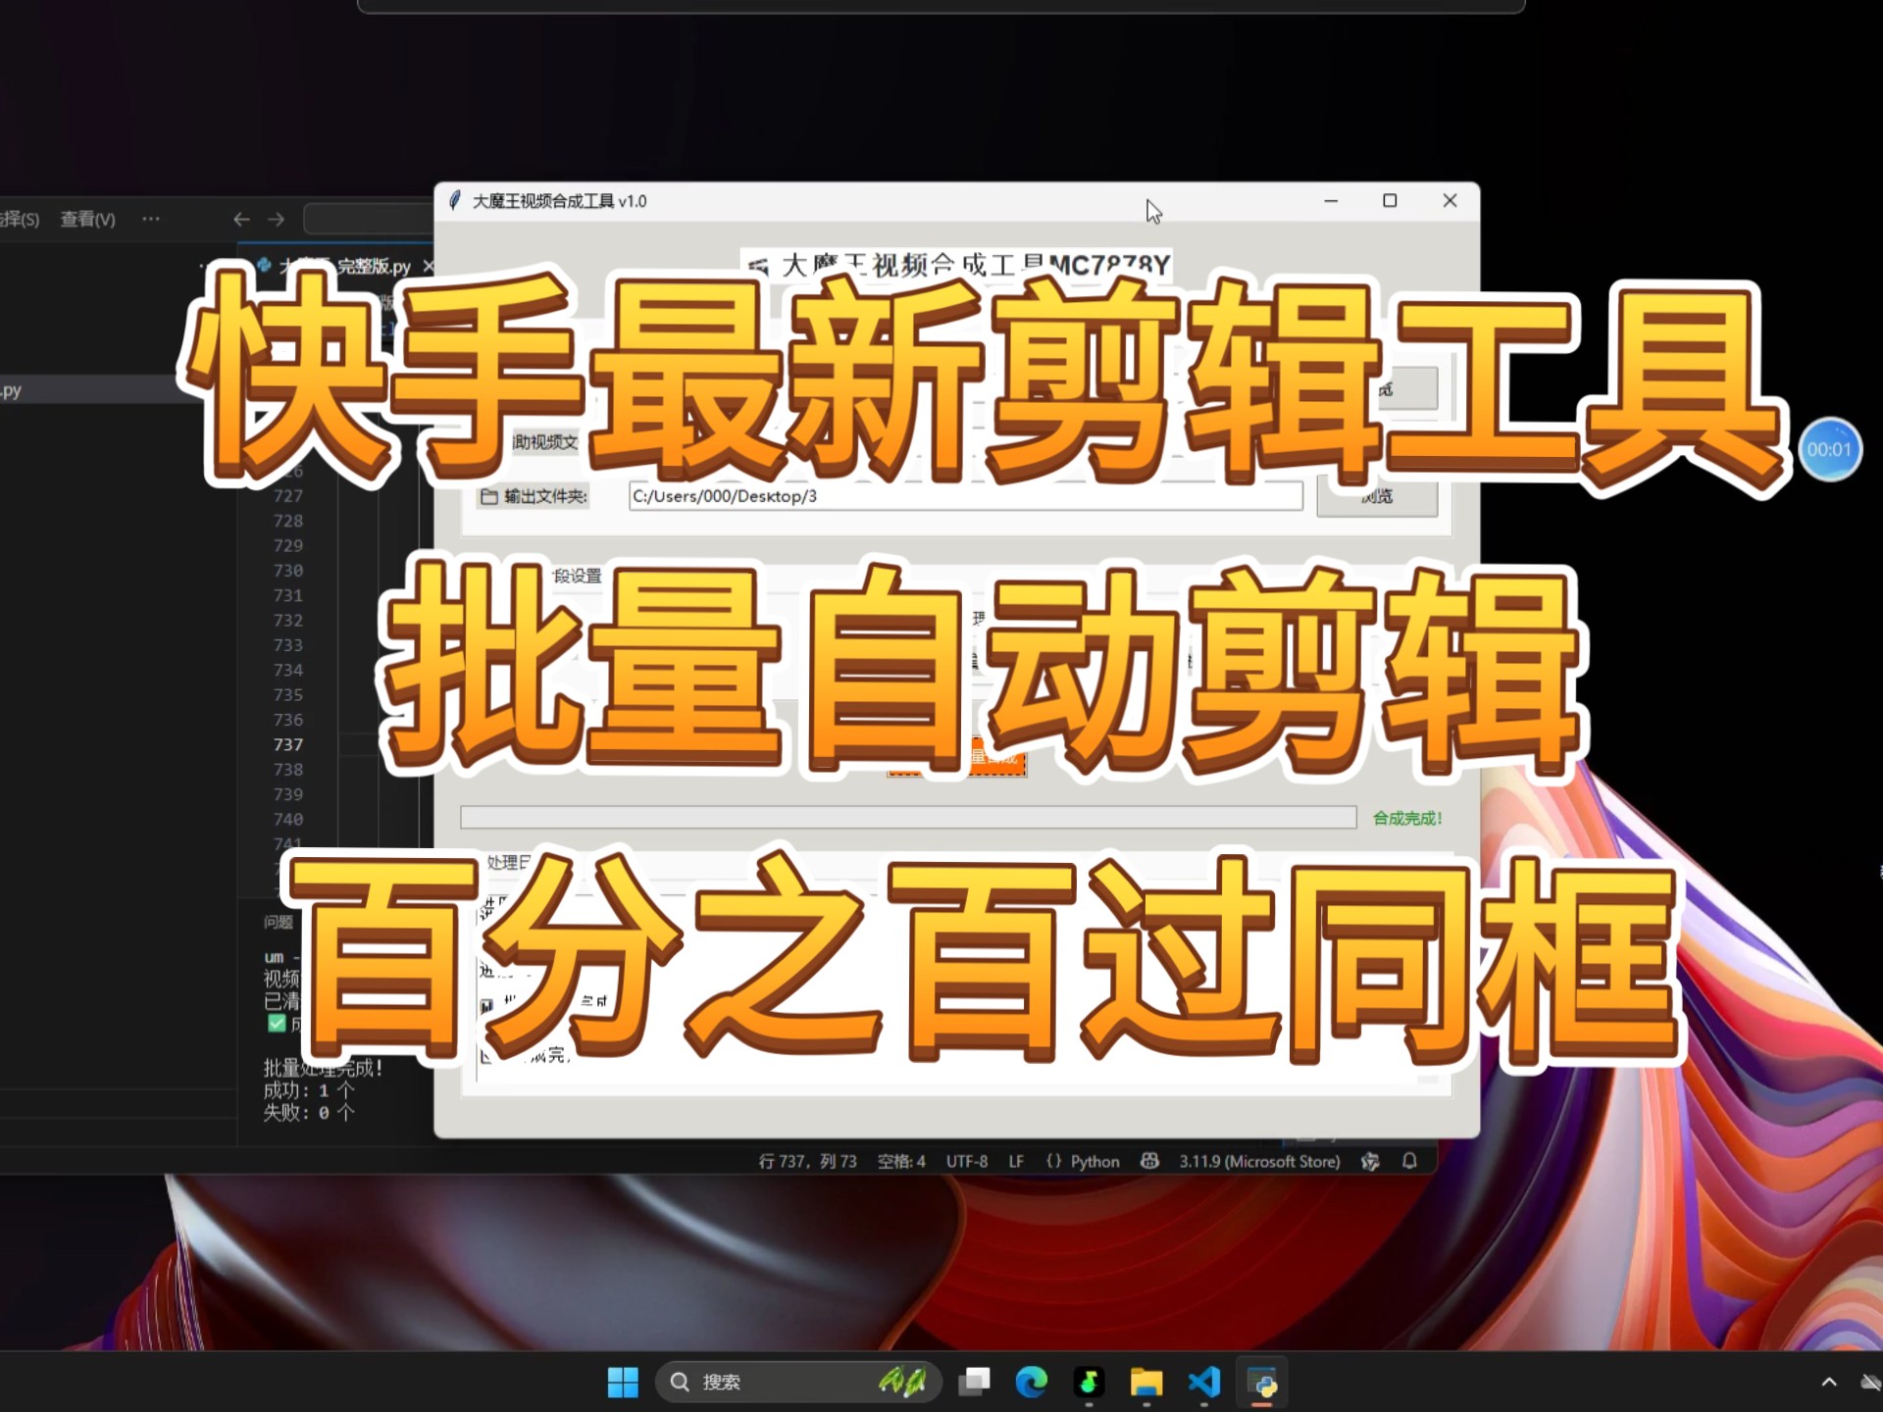Open Task View from taskbar
The width and height of the screenshot is (1883, 1412).
[x=974, y=1382]
